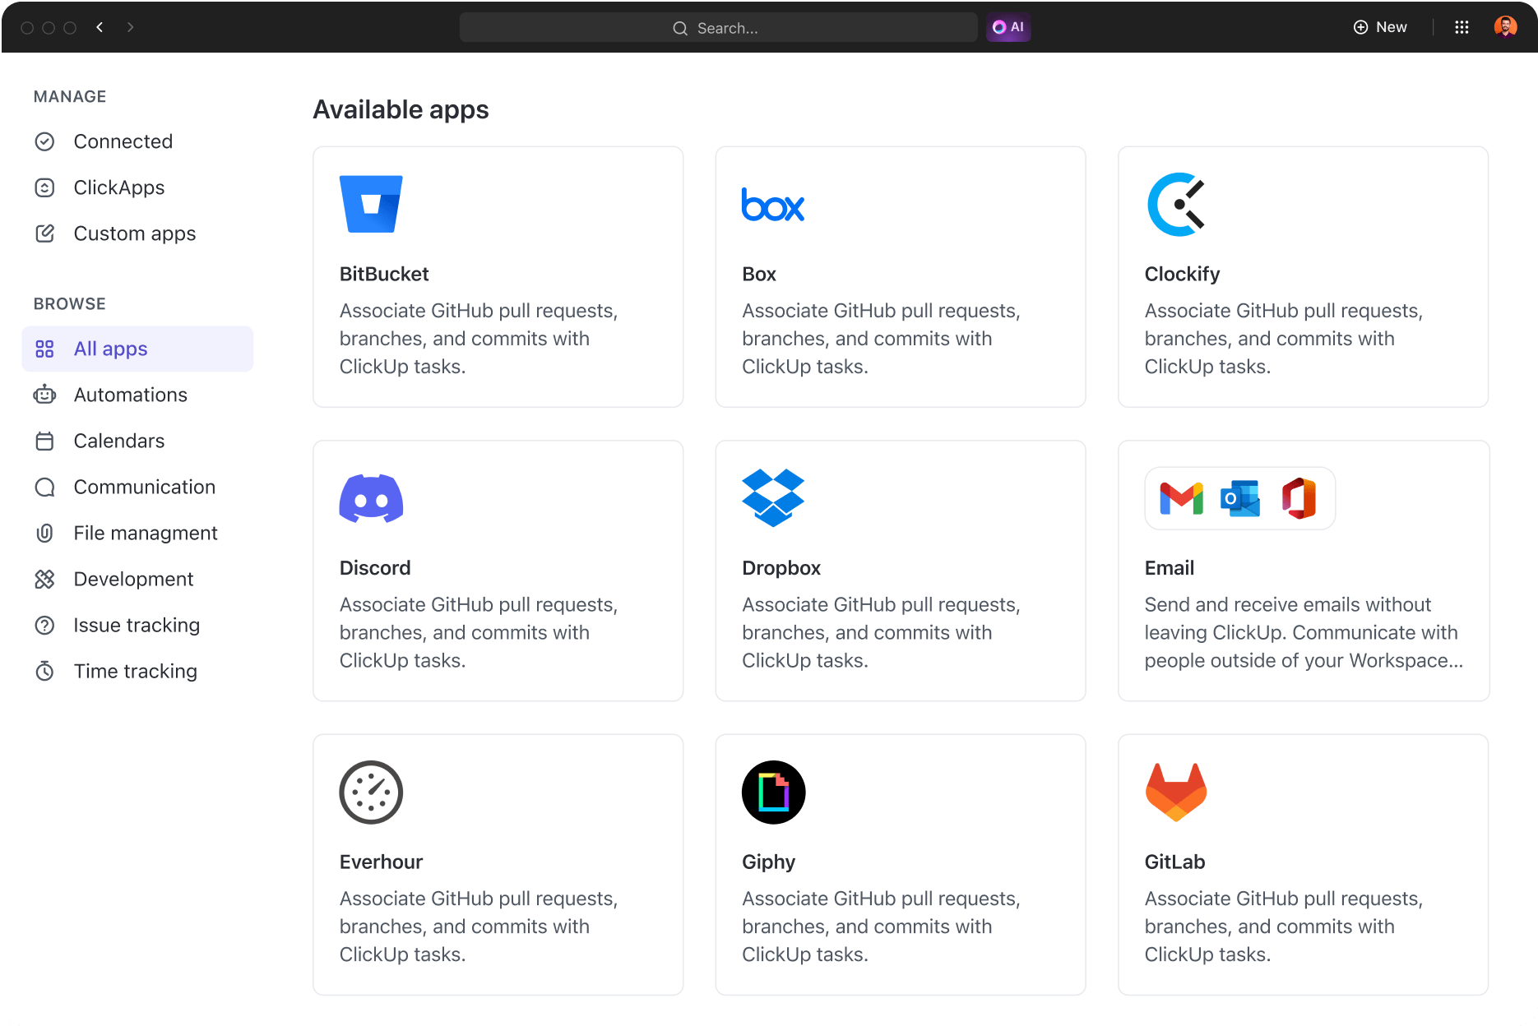This screenshot has height=1026, width=1538.
Task: Open the Everhour gauge icon
Action: (371, 791)
